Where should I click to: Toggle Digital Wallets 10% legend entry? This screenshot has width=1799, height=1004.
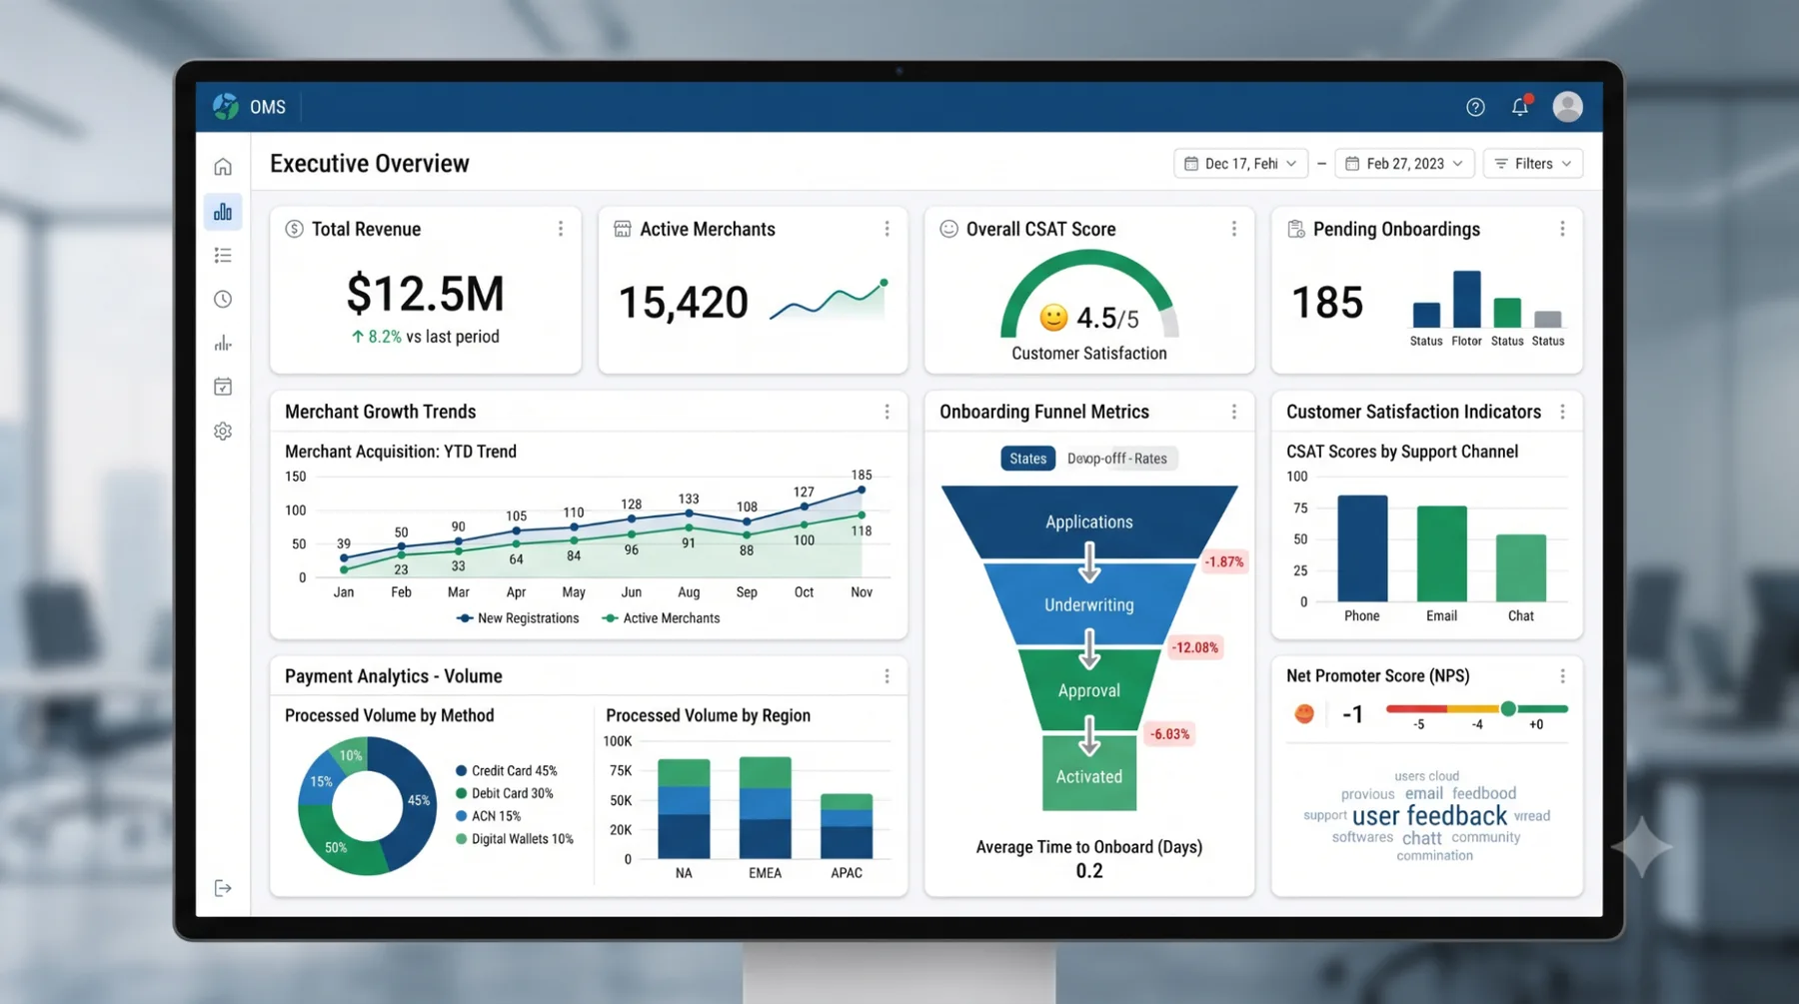tap(515, 839)
